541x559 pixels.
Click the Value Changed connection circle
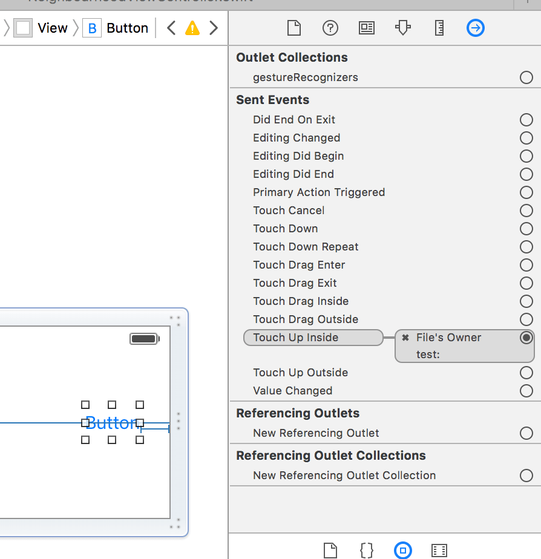pyautogui.click(x=526, y=391)
